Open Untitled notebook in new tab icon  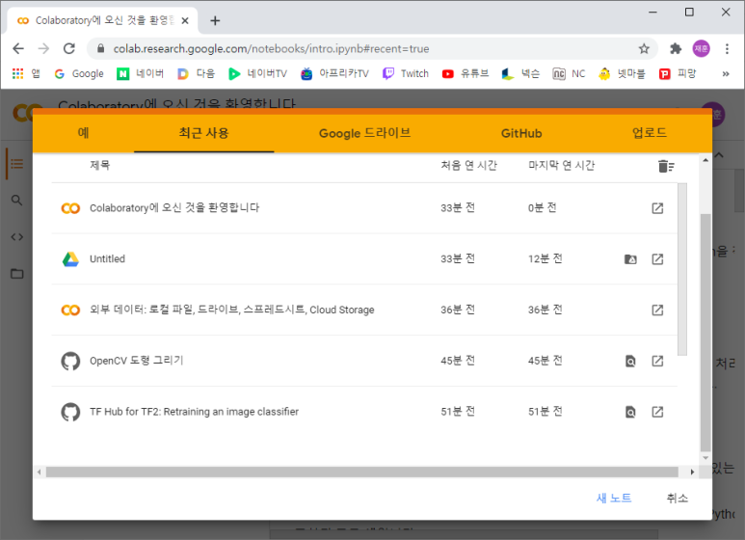click(657, 259)
